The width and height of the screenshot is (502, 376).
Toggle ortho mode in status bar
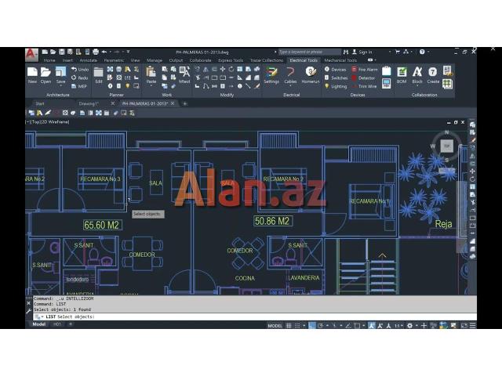(x=311, y=326)
